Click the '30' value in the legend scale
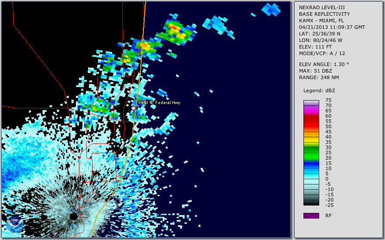Image resolution: width=385 pixels, height=240 pixels. tap(328, 147)
